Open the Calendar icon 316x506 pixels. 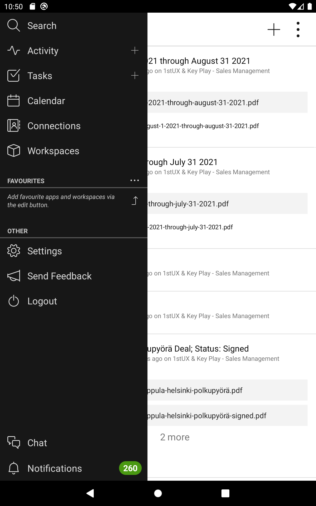click(13, 101)
